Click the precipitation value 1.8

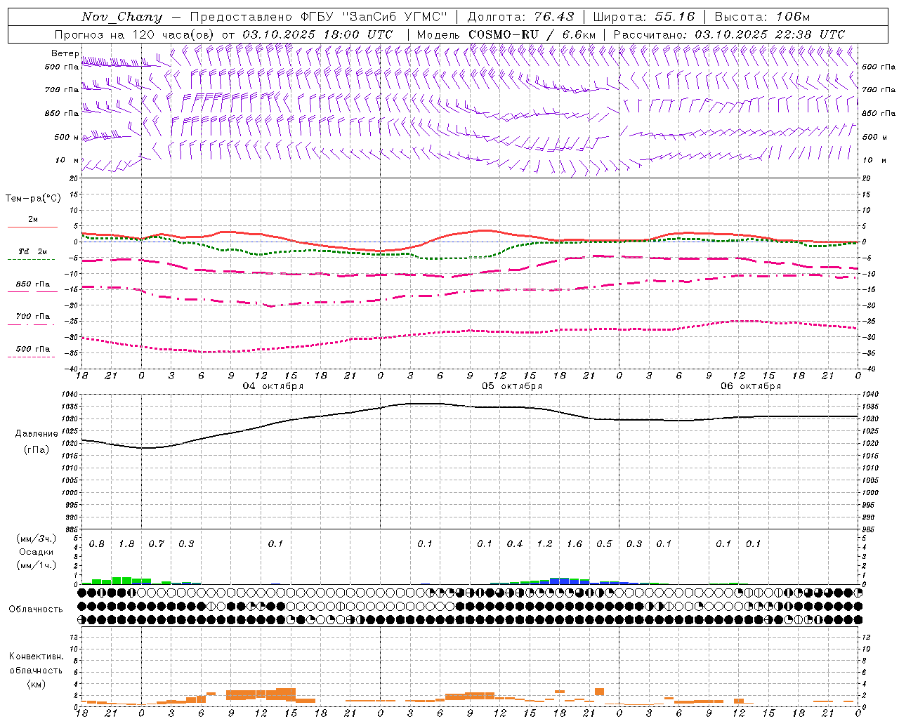click(127, 544)
